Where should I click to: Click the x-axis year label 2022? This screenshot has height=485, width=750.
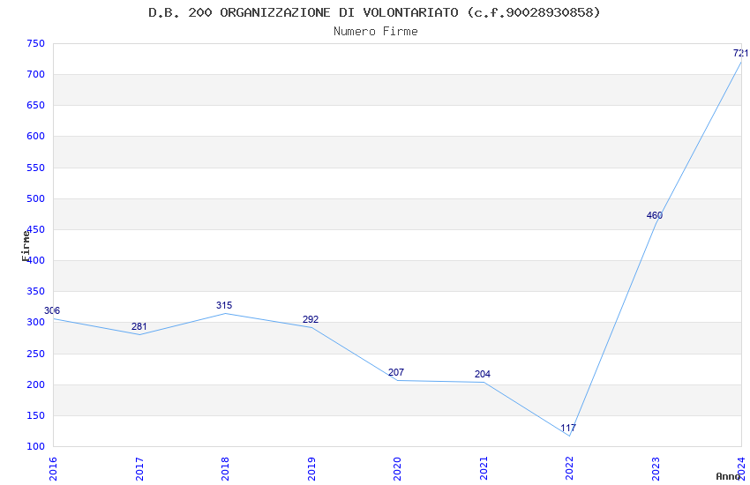569,469
